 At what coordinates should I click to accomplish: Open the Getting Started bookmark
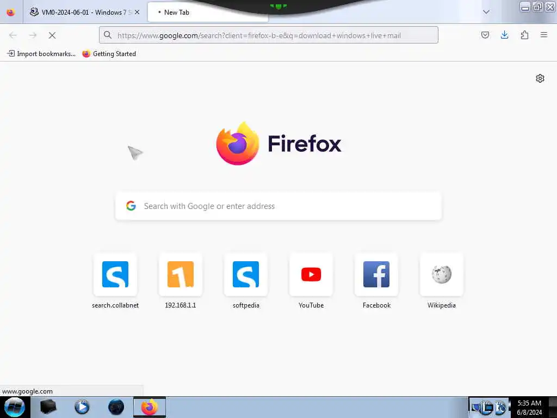pos(109,54)
